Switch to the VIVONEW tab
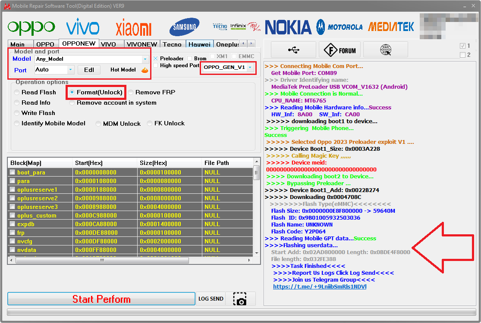 click(142, 44)
